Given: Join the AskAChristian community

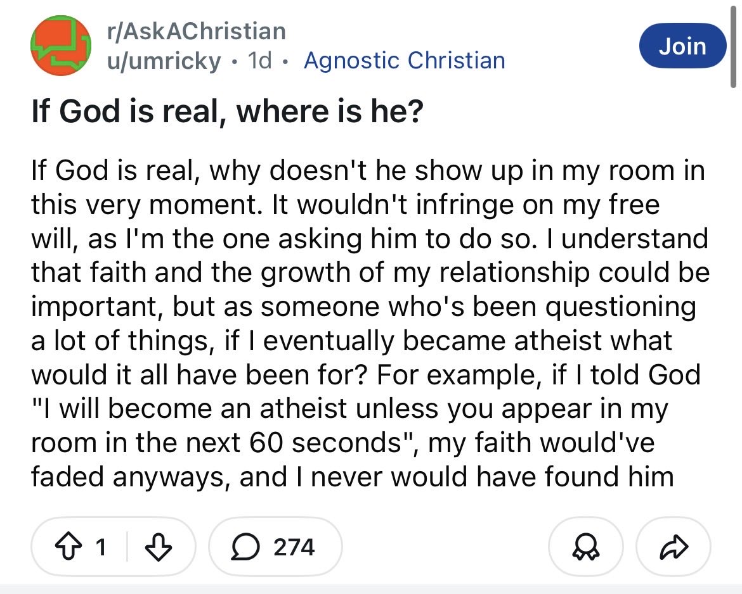Looking at the screenshot, I should click(682, 46).
